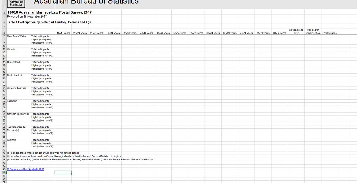357x183 pixels.
Task: Select the '45-49 years' heading cell
Action: [163, 33]
